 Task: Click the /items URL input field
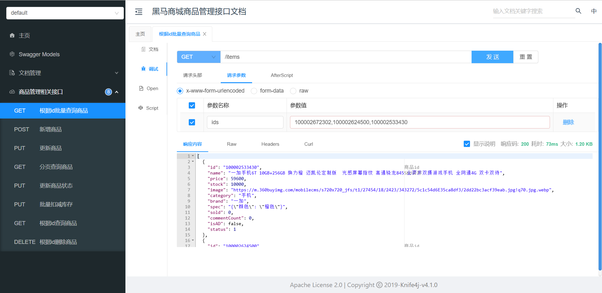click(x=346, y=57)
